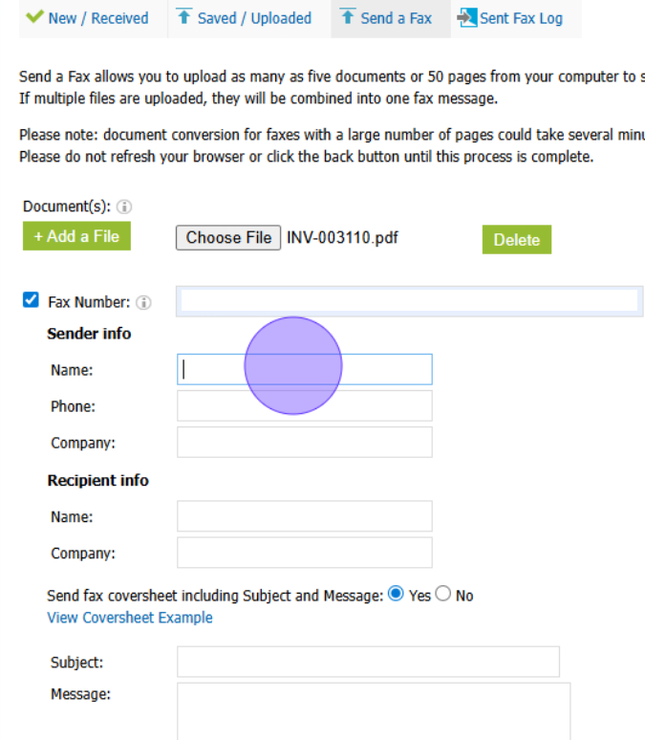The width and height of the screenshot is (645, 740).
Task: Delete the INV-003110.pdf file
Action: point(517,240)
